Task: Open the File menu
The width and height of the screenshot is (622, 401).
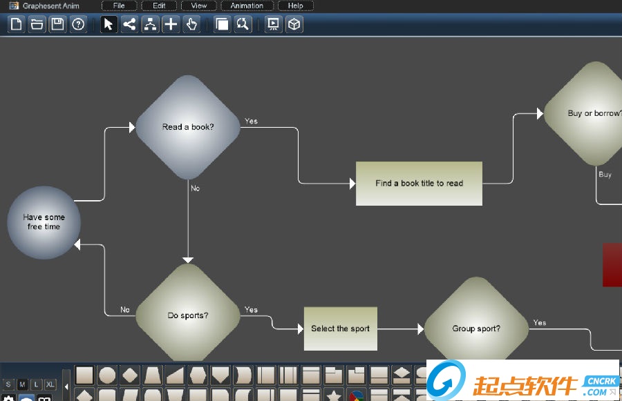Action: (x=119, y=6)
